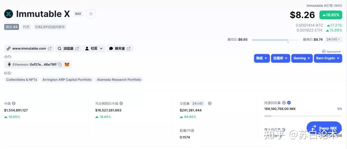Click the MetaMask fox icon
Viewport: 347px width, 149px height.
coord(67,64)
